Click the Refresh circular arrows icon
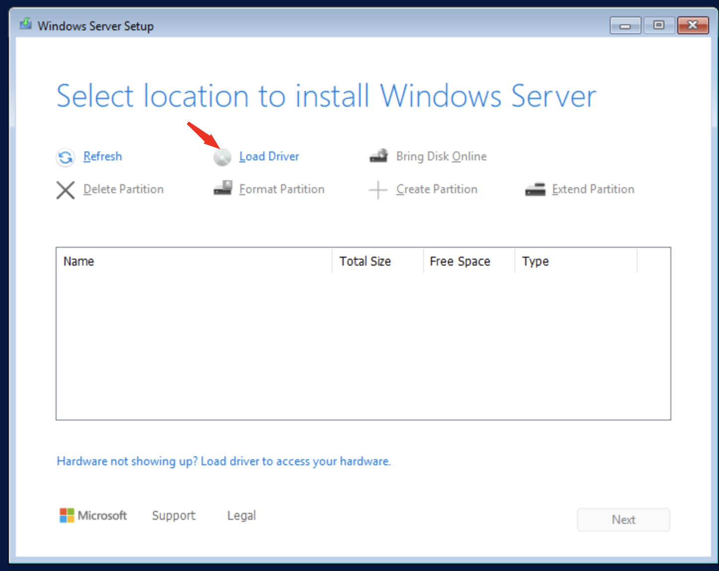This screenshot has height=571, width=719. tap(65, 157)
